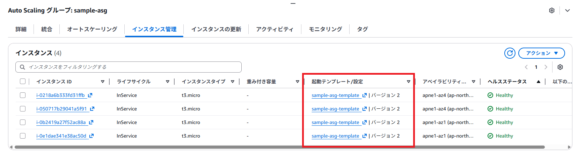Open instance link i-0b2419a27f52ac88a

(61, 122)
